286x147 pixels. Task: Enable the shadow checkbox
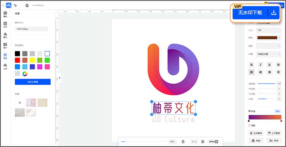(x=249, y=126)
